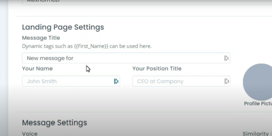The height and width of the screenshot is (136, 272).
Task: Select the round profile picture placeholder
Action: pyautogui.click(x=257, y=82)
